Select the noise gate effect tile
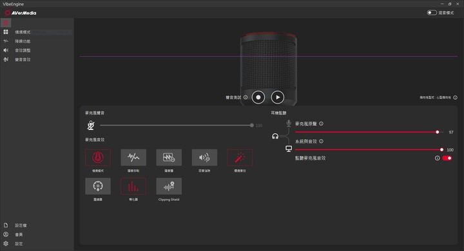The width and height of the screenshot is (464, 251). [x=169, y=157]
